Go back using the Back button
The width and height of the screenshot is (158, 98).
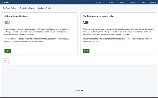pos(6,61)
